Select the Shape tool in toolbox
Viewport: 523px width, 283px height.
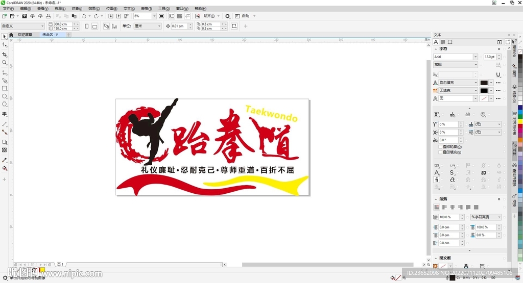coord(4,45)
